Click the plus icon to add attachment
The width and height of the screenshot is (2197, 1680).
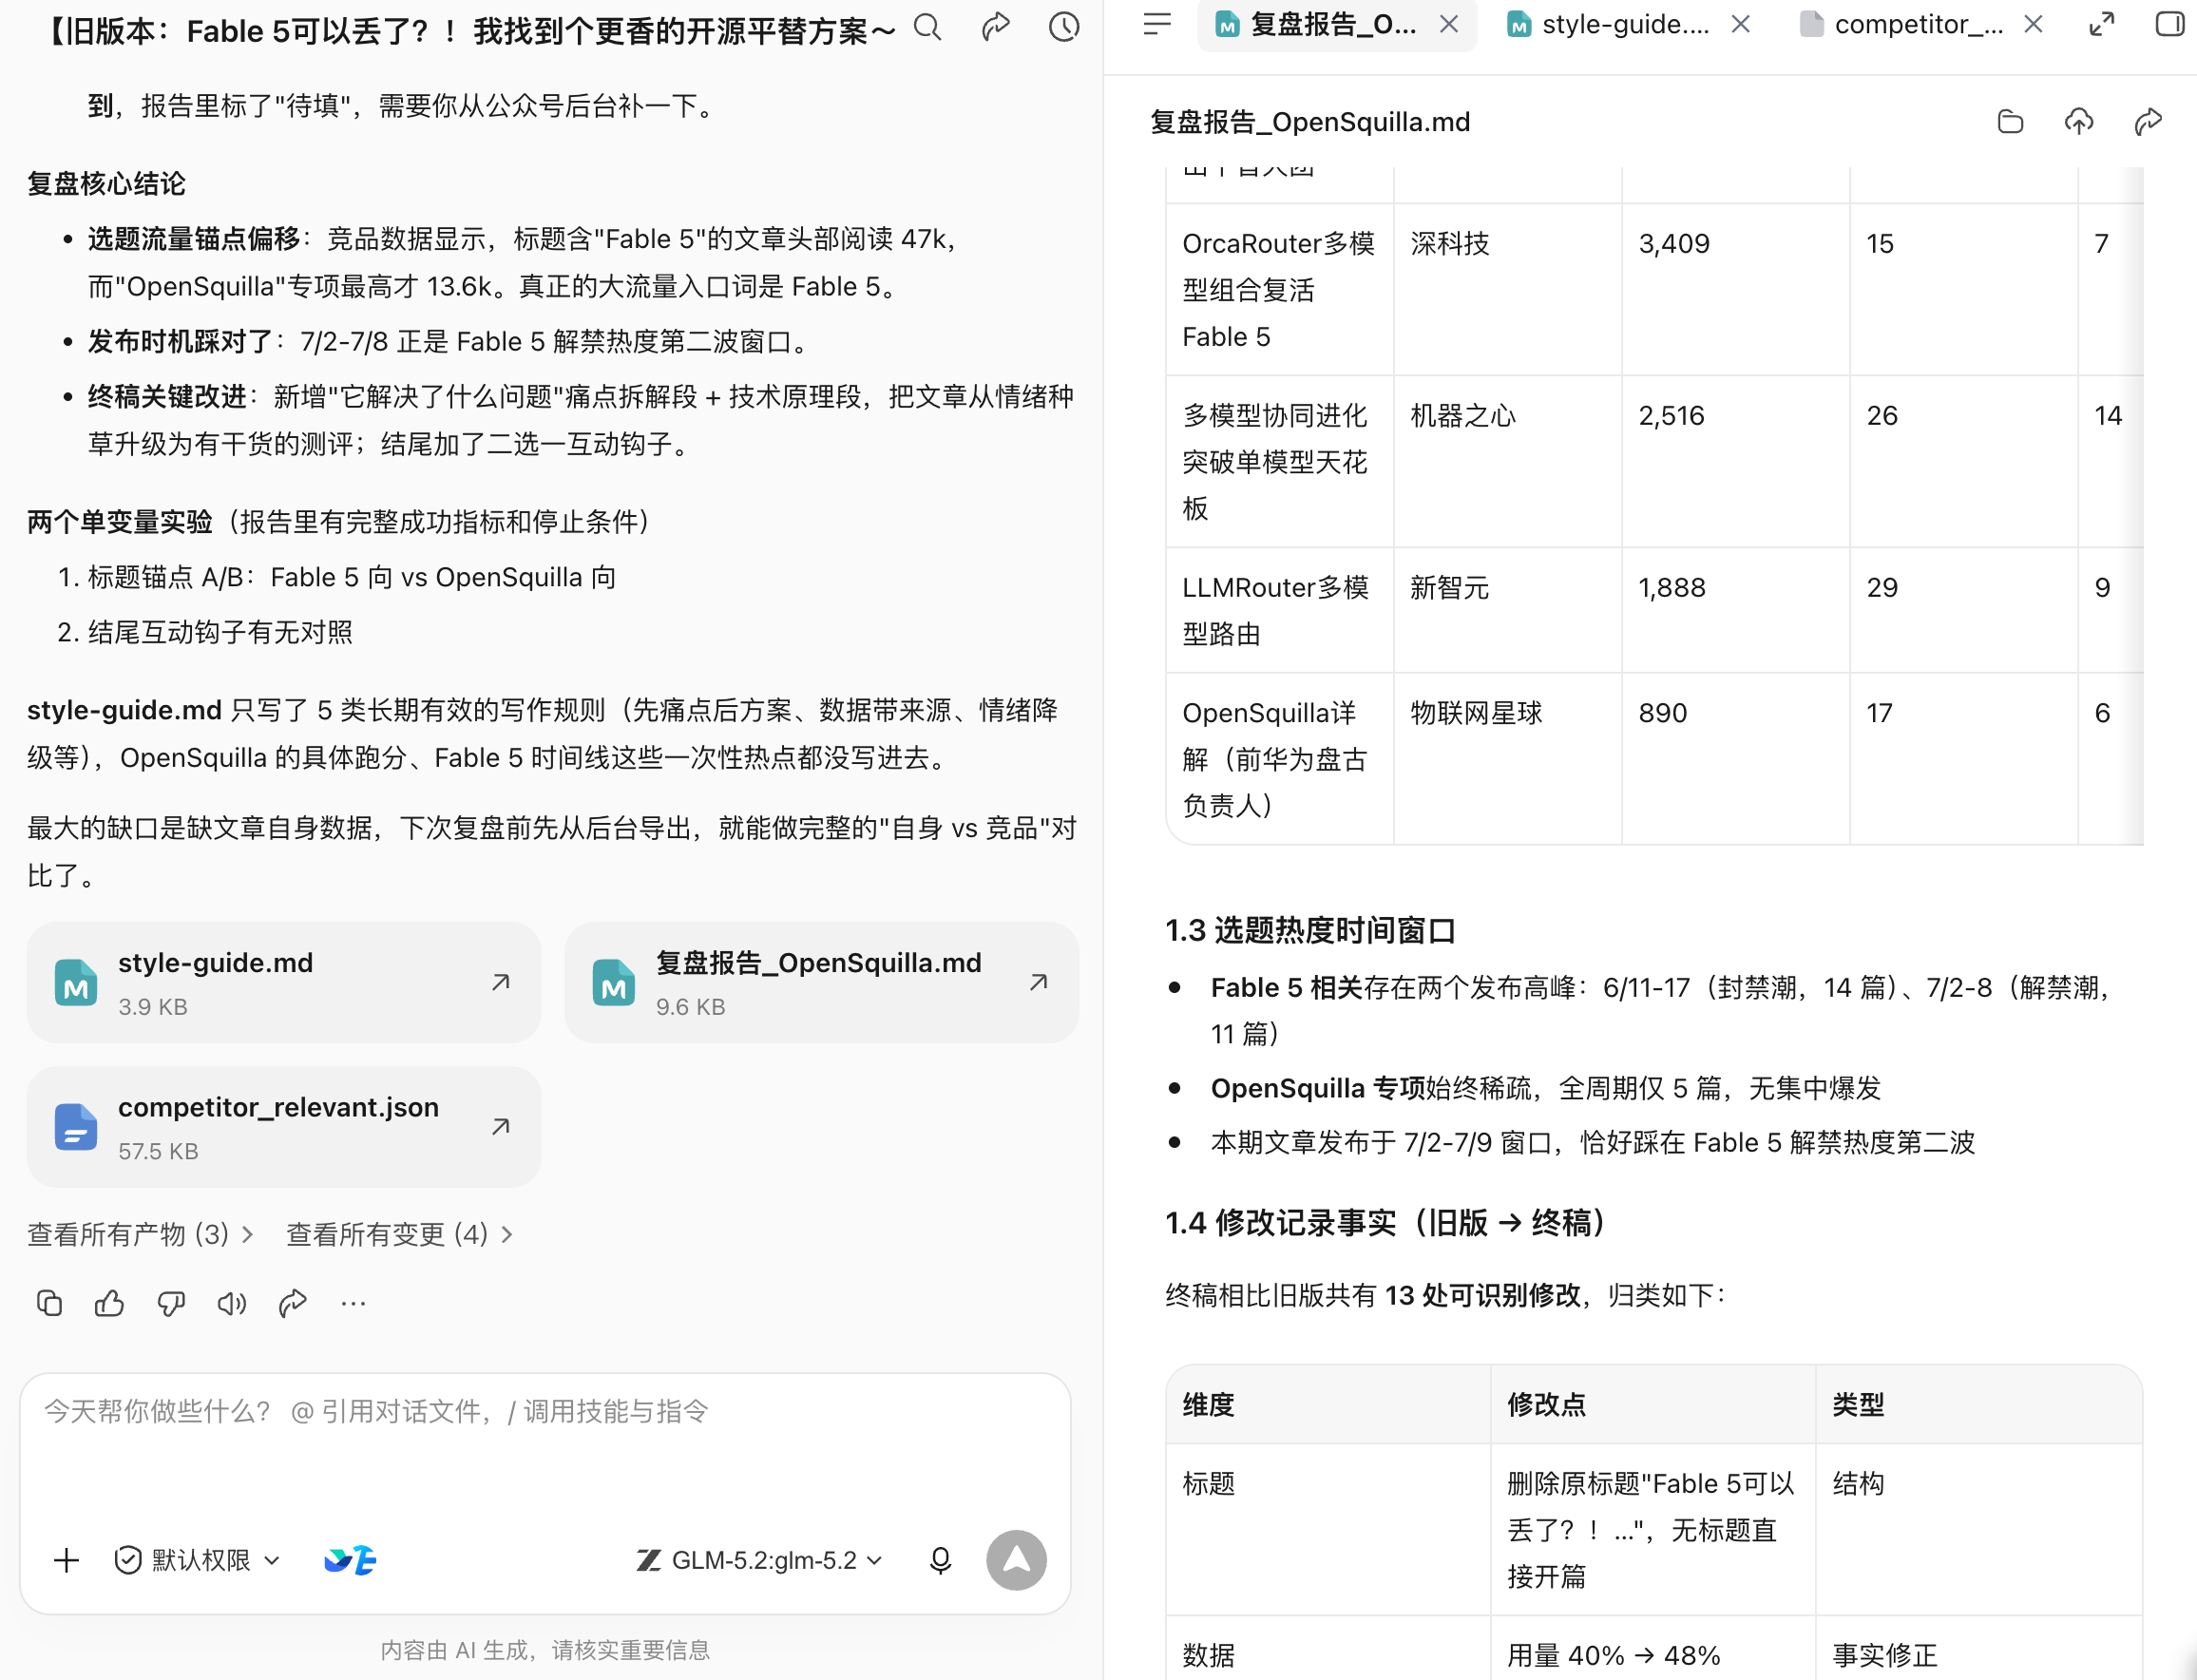tap(67, 1560)
